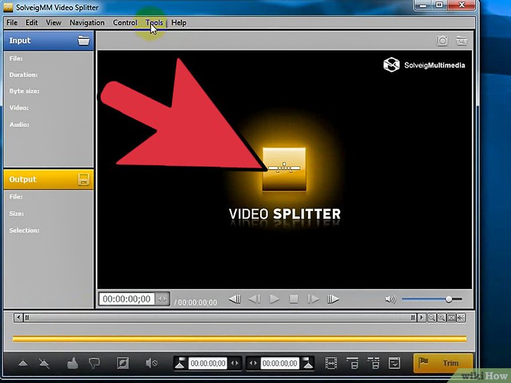Click the remove marker icon
The image size is (511, 383).
[x=44, y=364]
